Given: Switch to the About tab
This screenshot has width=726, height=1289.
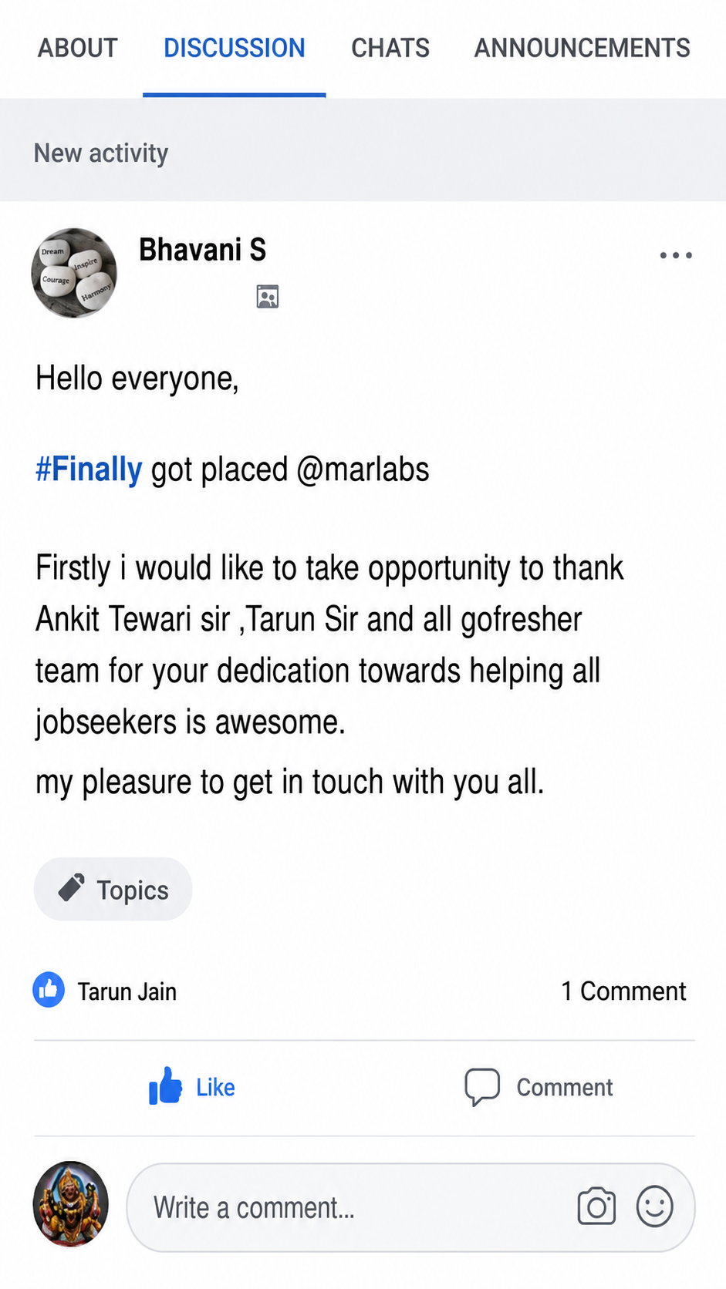Looking at the screenshot, I should click(x=78, y=48).
